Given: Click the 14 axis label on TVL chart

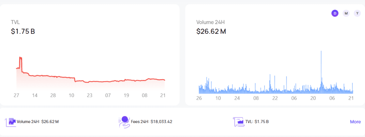Looking at the screenshot, I should tap(35, 95).
